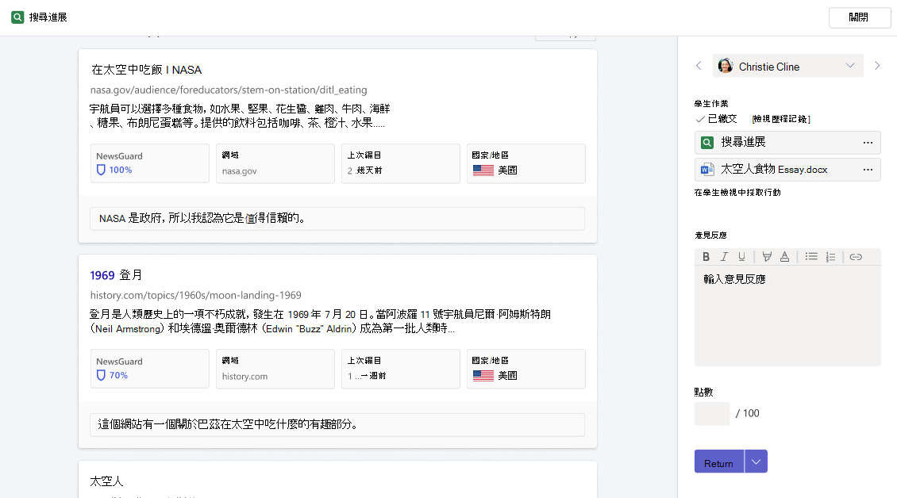This screenshot has height=498, width=897.
Task: Click the NASA result snippet about 宇航員 food
Action: click(241, 116)
